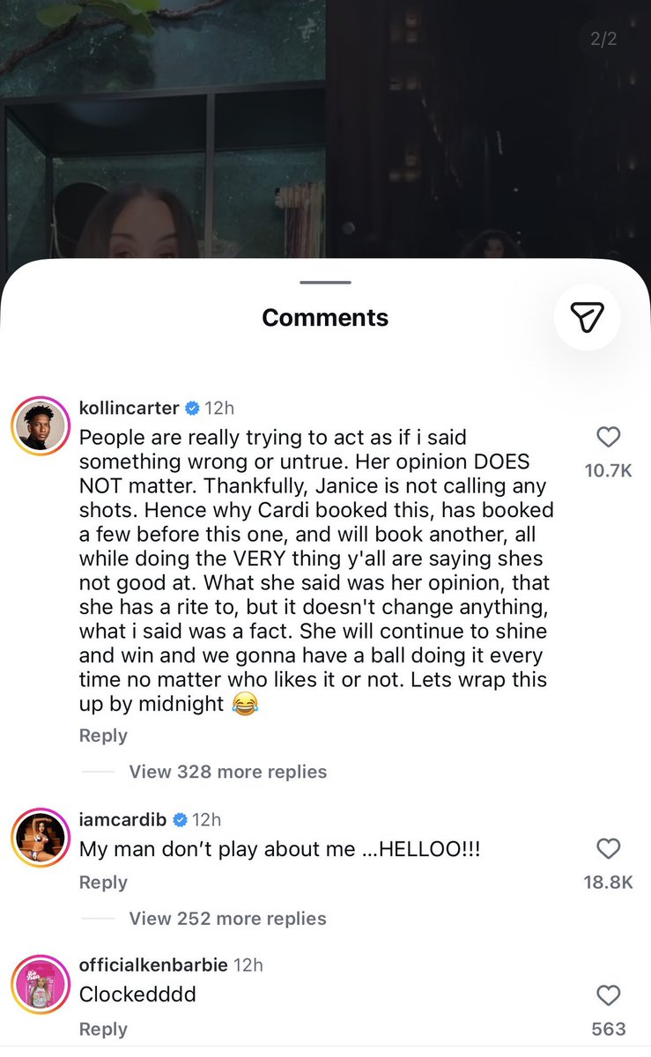Screen dimensions: 651x1057
Task: Tap the comments sheet drag handle
Action: coord(325,283)
